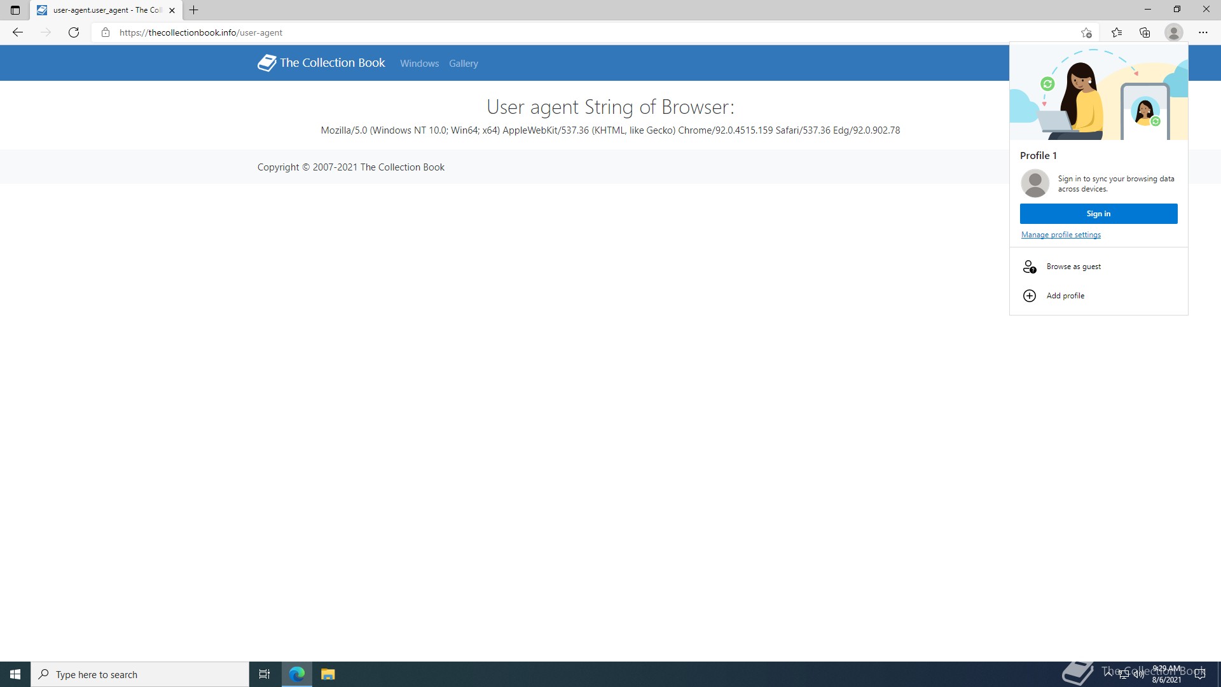This screenshot has height=687, width=1221.
Task: Open the Gallery nav link
Action: coord(463,64)
